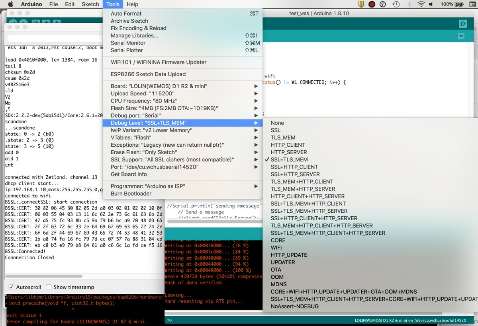Screen dimensions: 478x326
Task: Run ESP8266 Sketch Data Upload
Action: tap(182, 74)
